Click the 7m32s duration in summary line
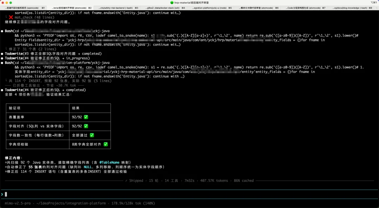This screenshot has width=379, height=208. pyautogui.click(x=189, y=181)
